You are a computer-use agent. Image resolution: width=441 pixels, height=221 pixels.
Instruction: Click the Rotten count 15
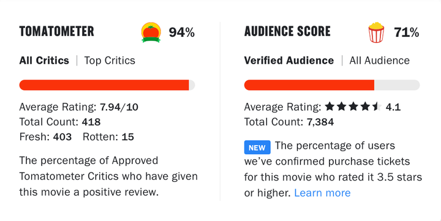point(127,137)
